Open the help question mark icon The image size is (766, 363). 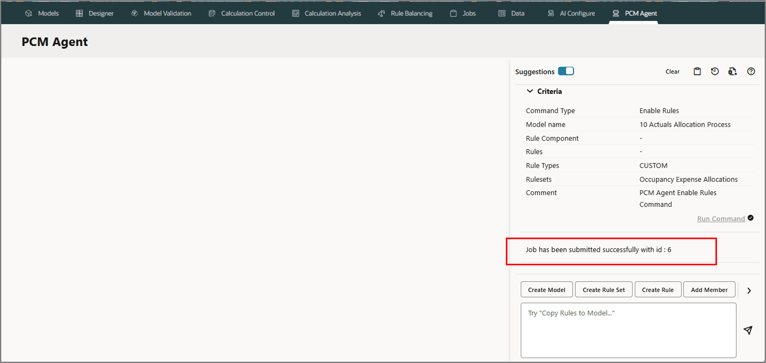tap(751, 71)
